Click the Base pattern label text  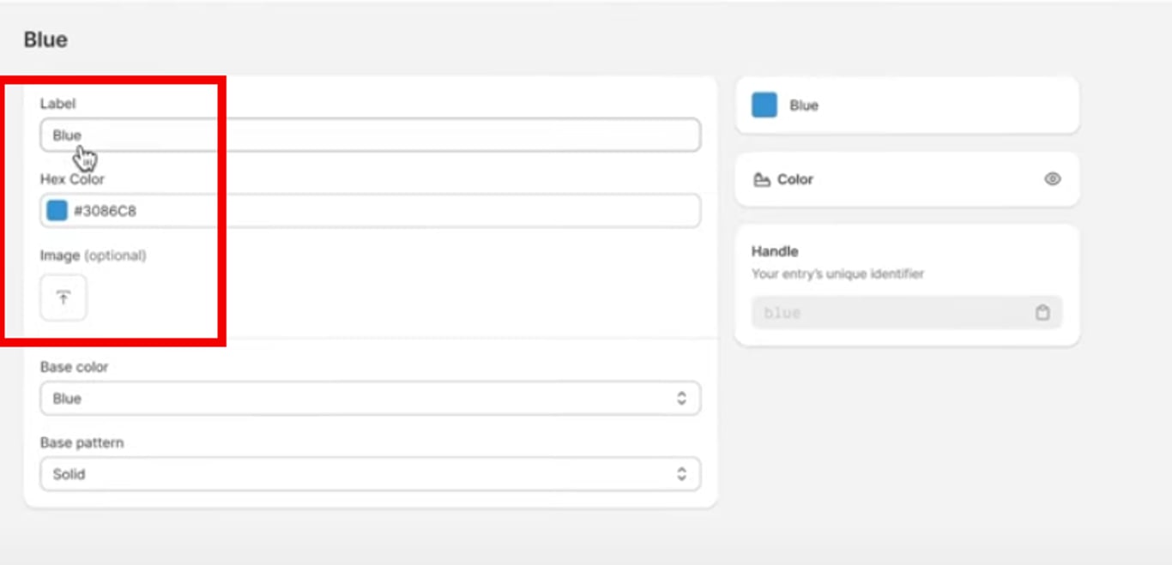(x=82, y=442)
